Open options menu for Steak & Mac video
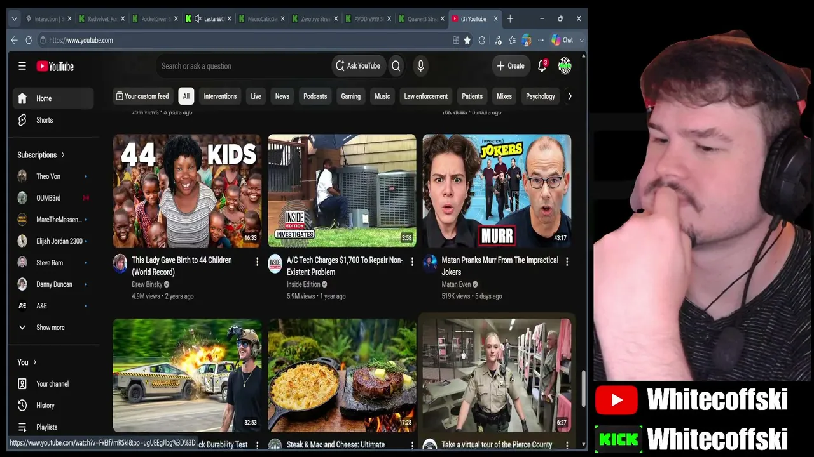814x457 pixels. 412,445
